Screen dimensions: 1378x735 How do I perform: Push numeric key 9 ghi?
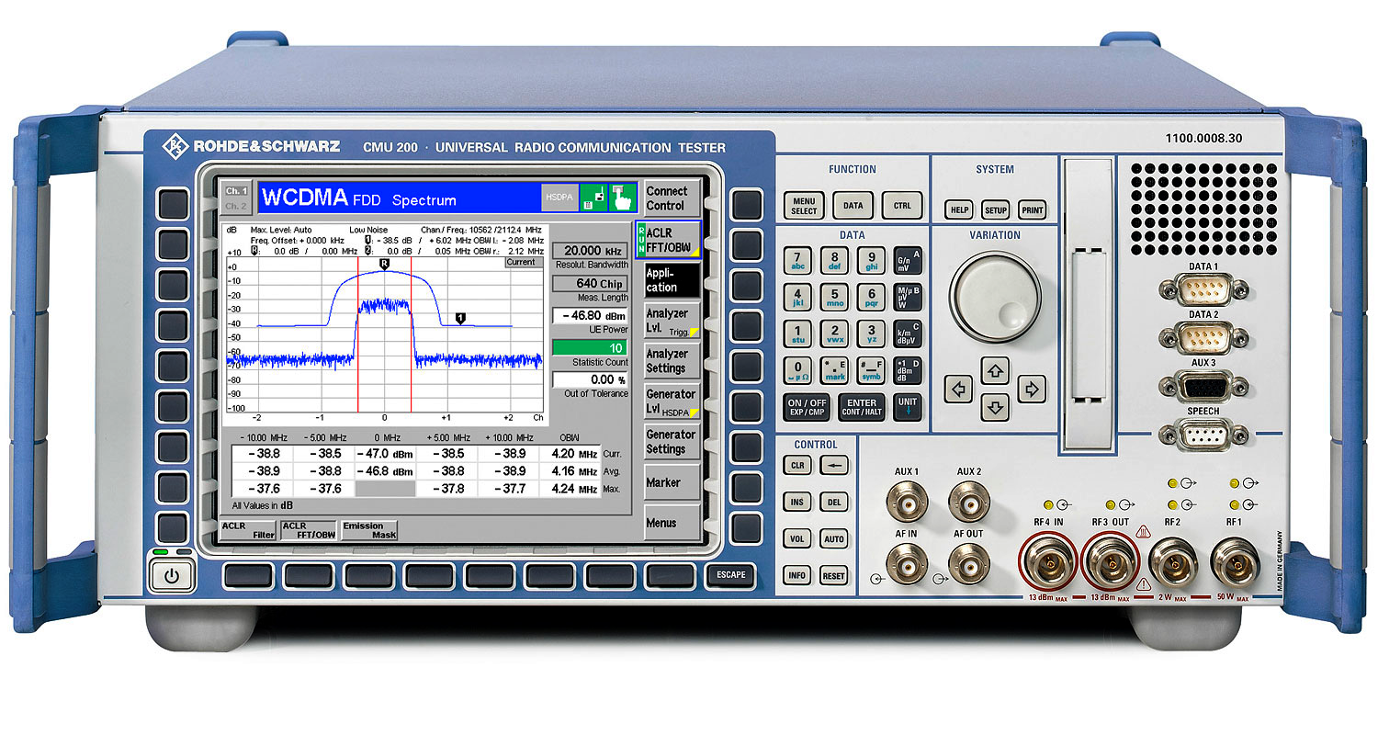(871, 261)
